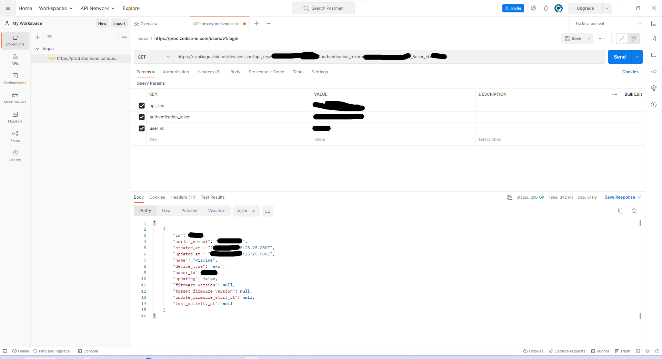
Task: Open the Save Response dropdown
Action: pos(623,197)
